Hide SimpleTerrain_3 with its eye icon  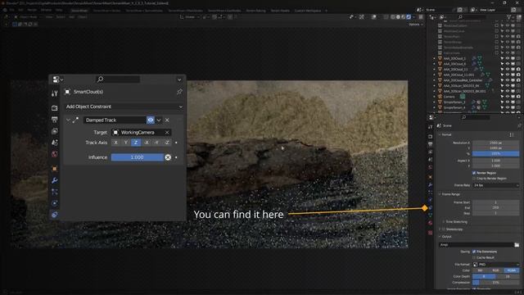tap(508, 102)
